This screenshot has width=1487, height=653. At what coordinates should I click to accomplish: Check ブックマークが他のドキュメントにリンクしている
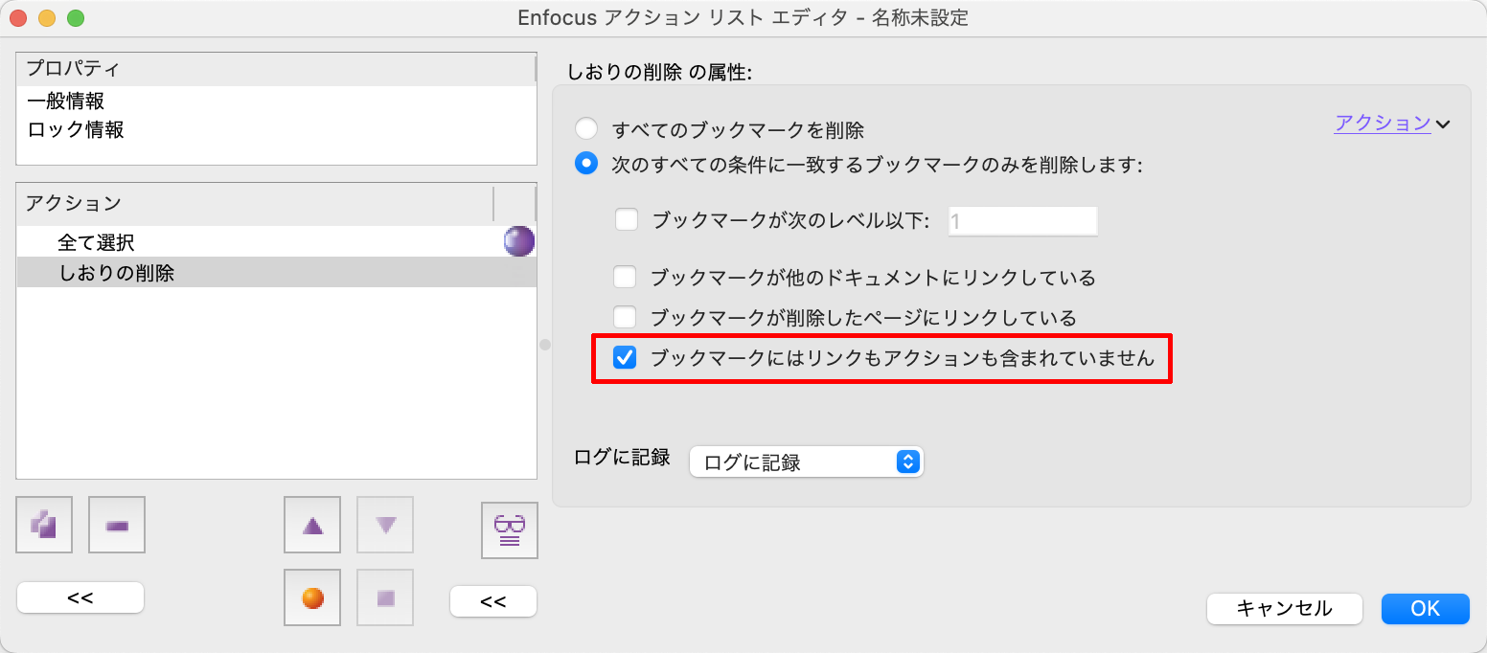(625, 278)
